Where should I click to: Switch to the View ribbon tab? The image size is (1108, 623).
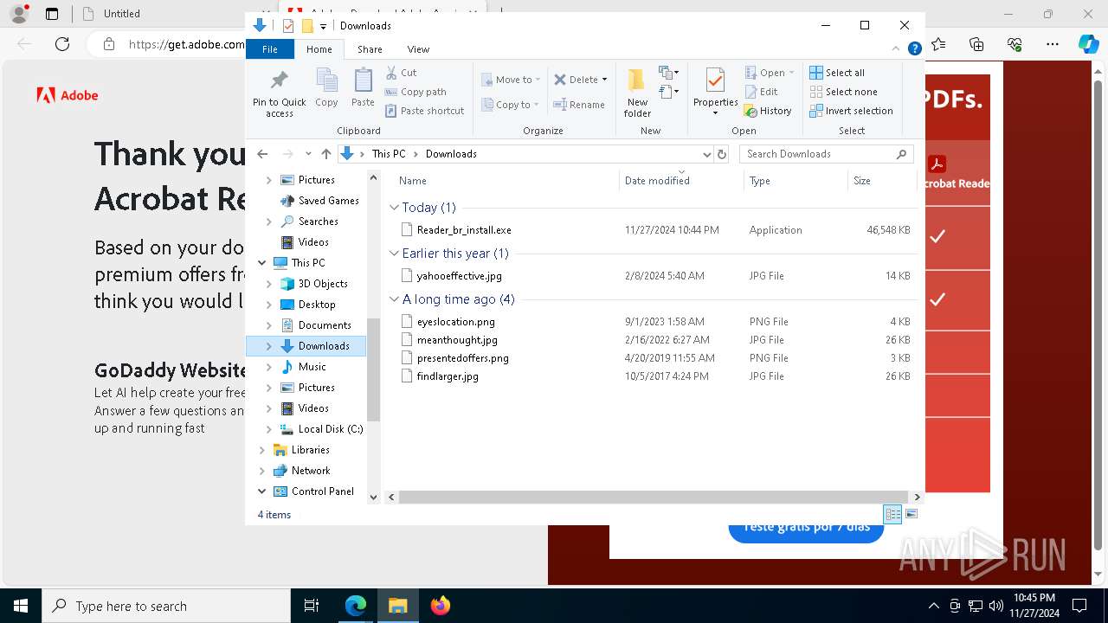pos(418,49)
